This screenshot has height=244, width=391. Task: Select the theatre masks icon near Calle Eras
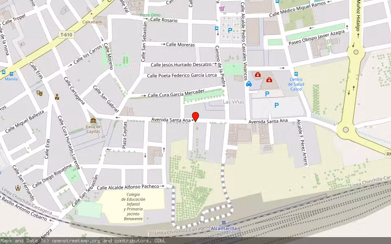[39, 93]
